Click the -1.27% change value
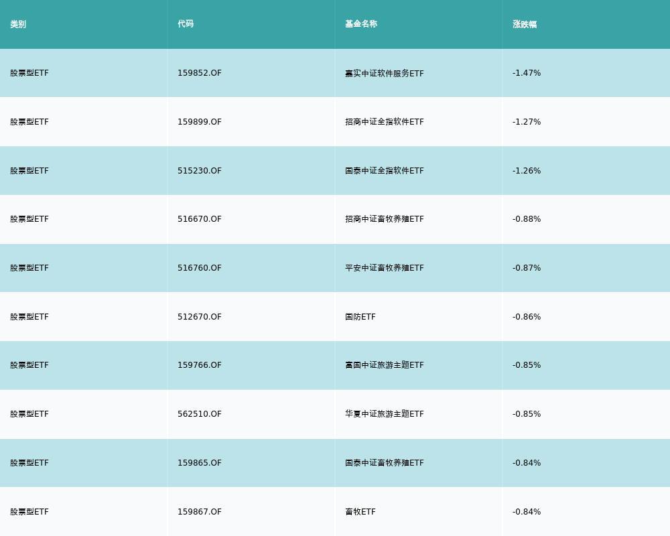Viewport: 670px width, 536px height. pyautogui.click(x=527, y=122)
